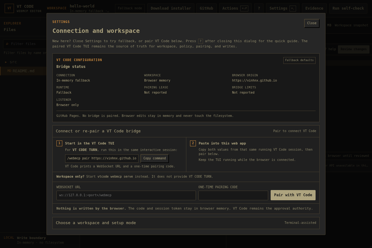The image size is (372, 248).
Task: Open the Evidence panel button
Action: point(314,8)
